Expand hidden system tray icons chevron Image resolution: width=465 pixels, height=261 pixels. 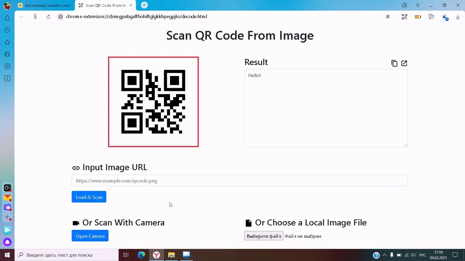384,255
